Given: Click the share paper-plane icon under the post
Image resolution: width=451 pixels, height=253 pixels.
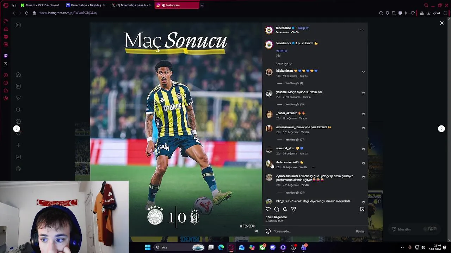Looking at the screenshot, I should coord(294,209).
